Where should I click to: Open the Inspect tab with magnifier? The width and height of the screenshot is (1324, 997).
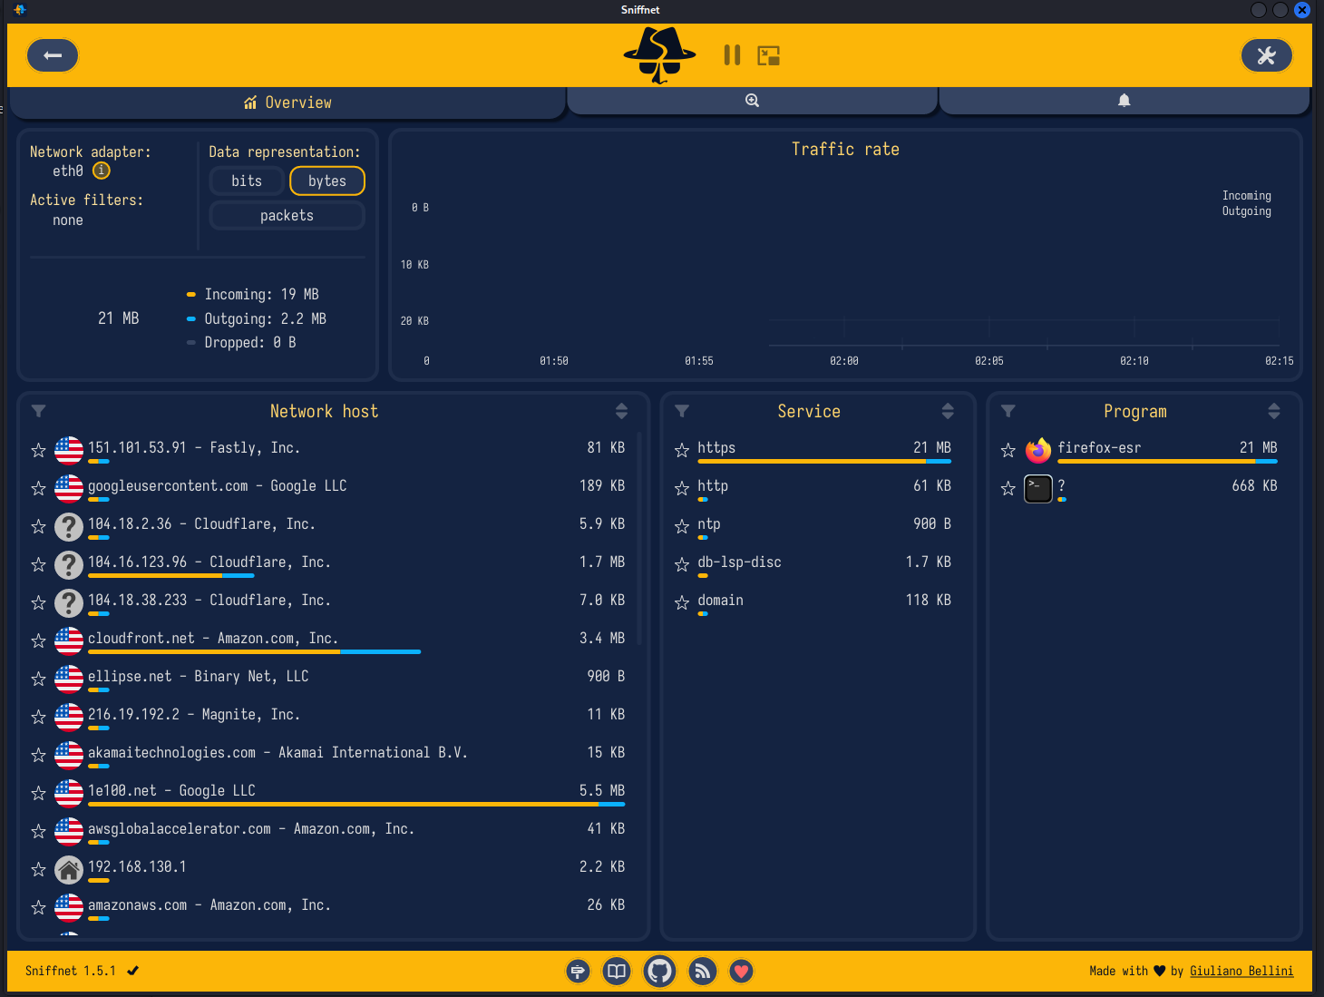click(x=752, y=101)
